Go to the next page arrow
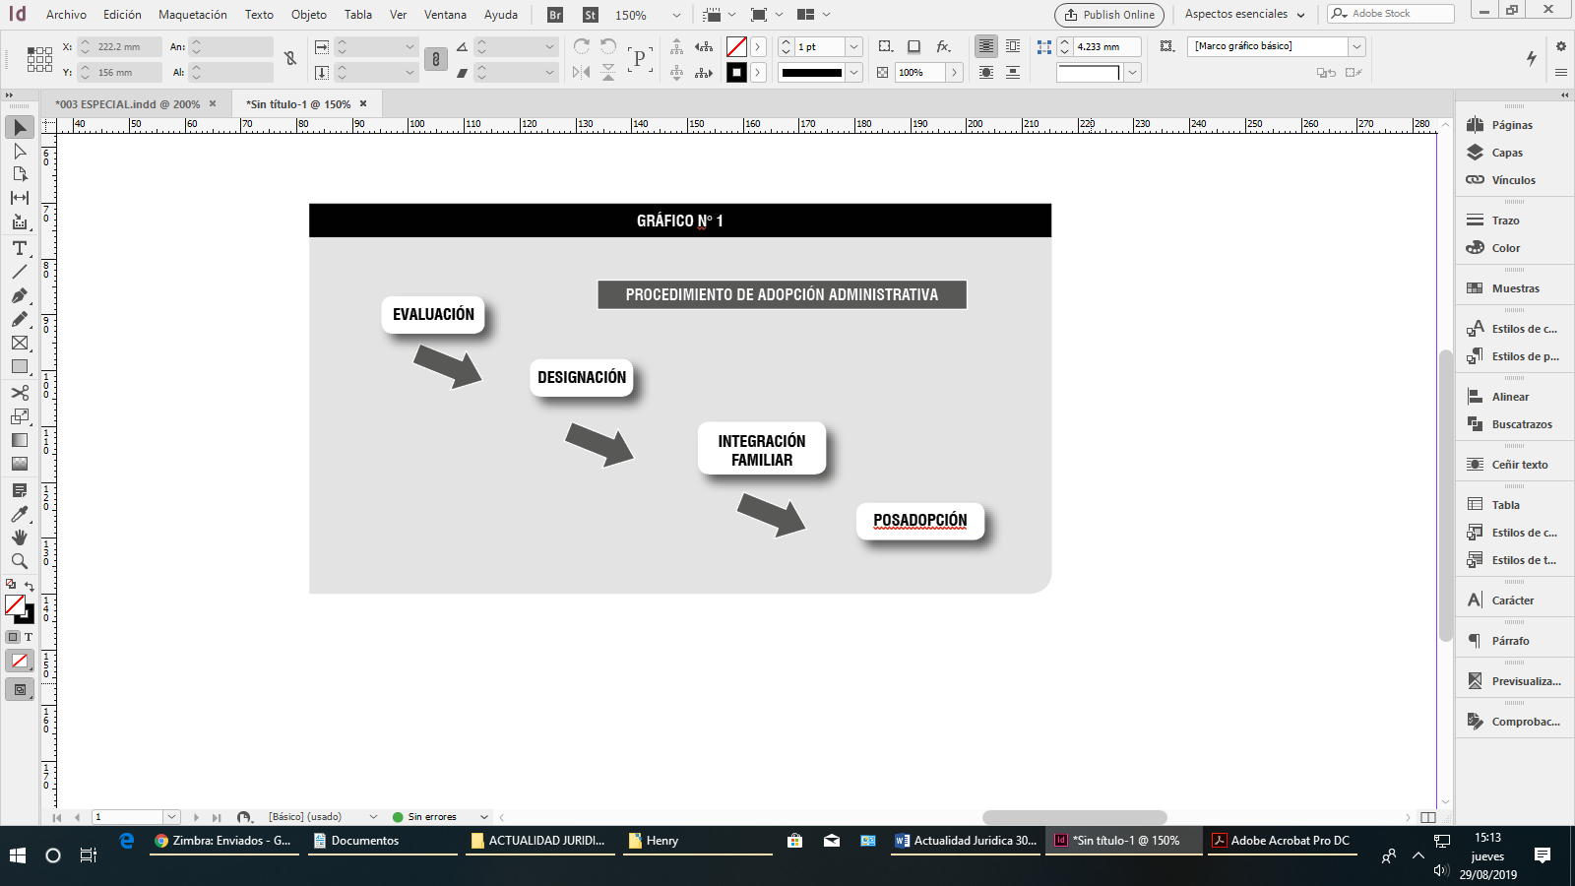Screen dimensions: 1575x886 pos(196,817)
